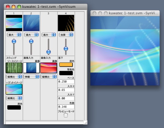Click black 等和色 color swatch in channel 4

pyautogui.click(x=66, y=73)
